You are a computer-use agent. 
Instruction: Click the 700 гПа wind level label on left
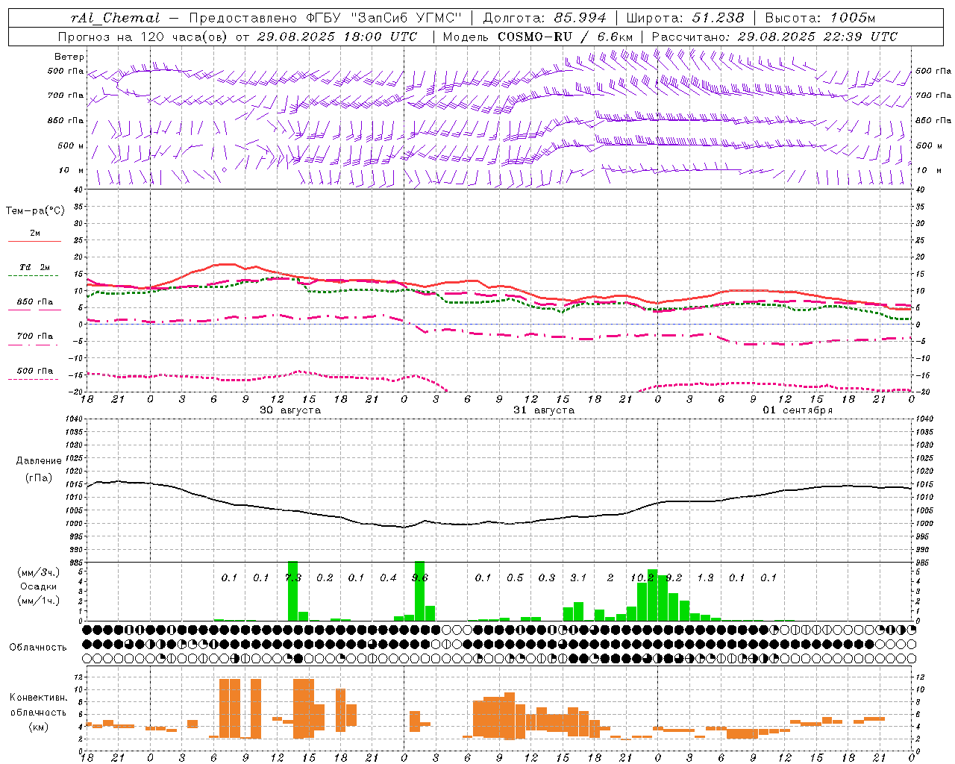66,95
